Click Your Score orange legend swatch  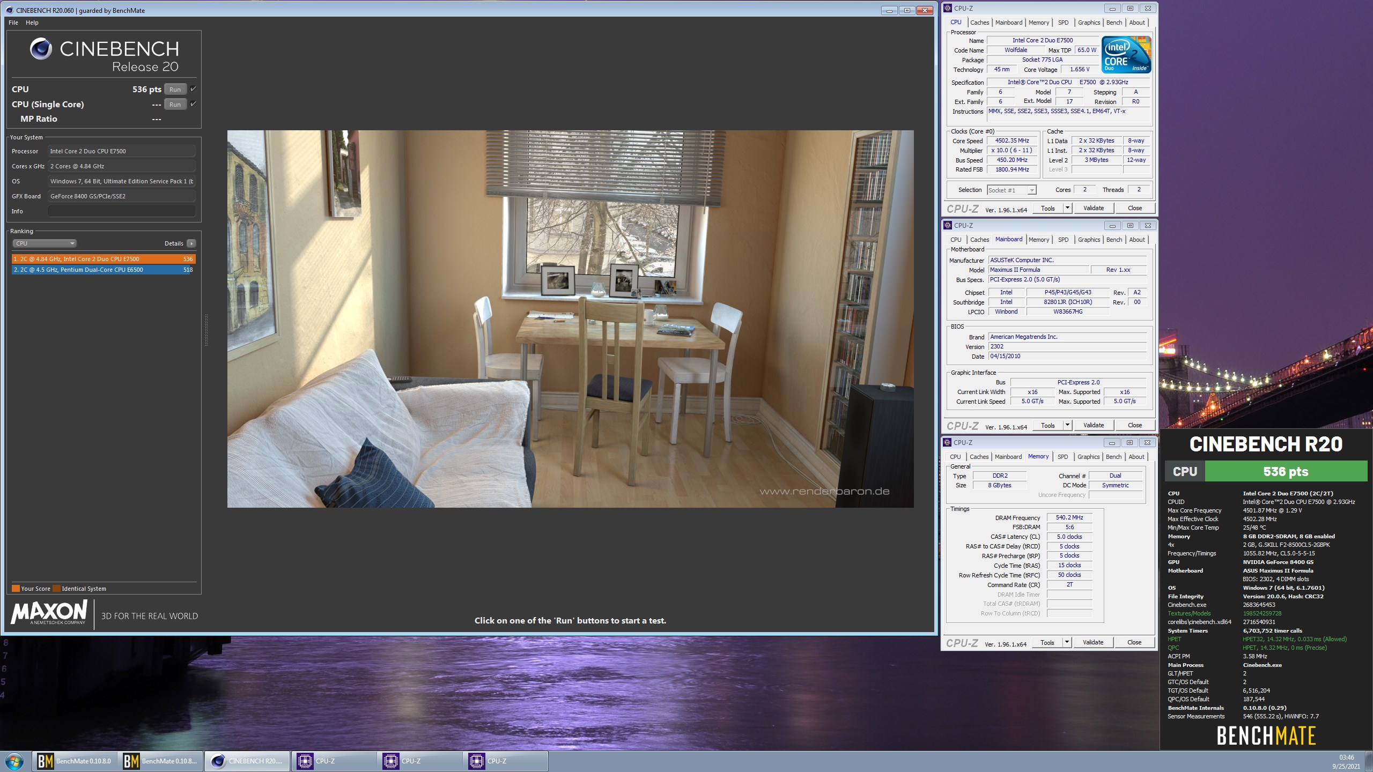pos(16,589)
